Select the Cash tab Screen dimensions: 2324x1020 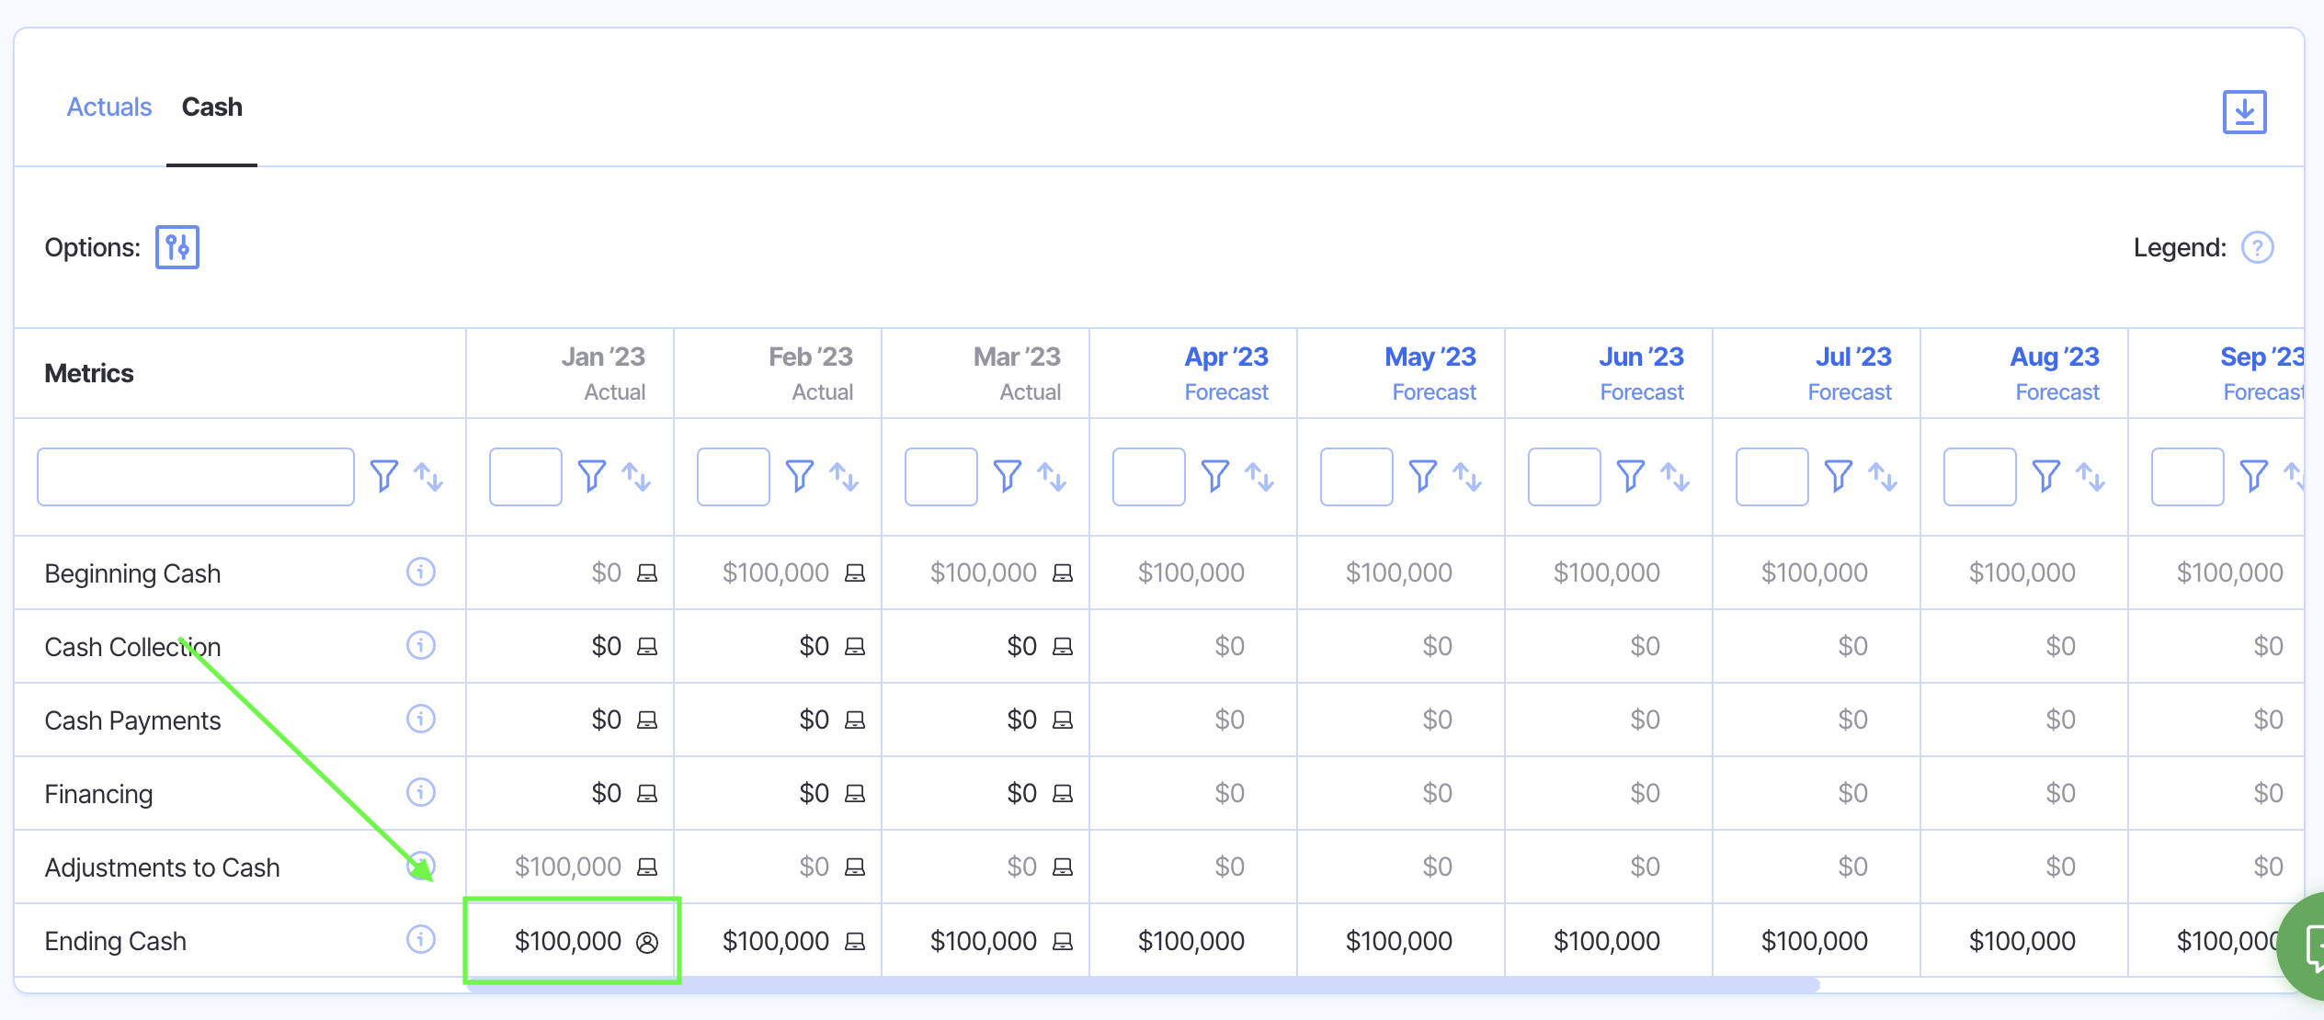click(212, 107)
